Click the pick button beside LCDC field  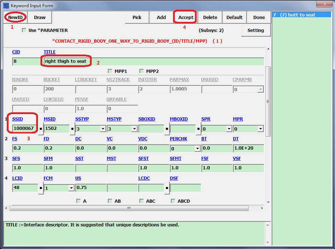[x=167, y=188]
